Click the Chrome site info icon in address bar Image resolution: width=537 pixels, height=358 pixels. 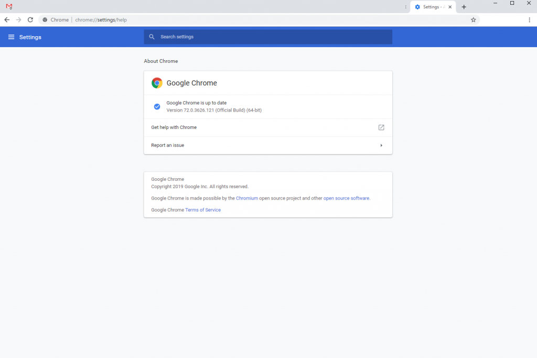[45, 20]
